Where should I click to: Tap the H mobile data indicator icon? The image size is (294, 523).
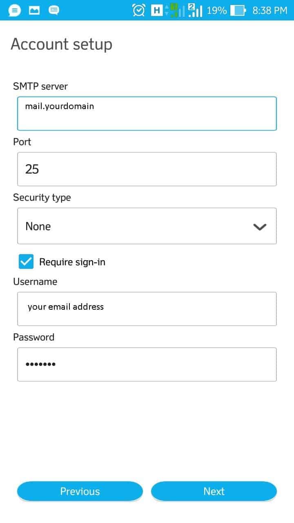(x=156, y=10)
